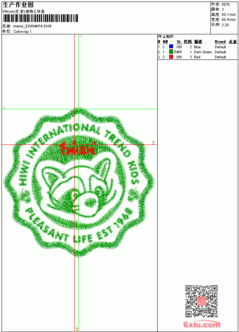Click the red guide marker 2 at bottom
This screenshot has width=239, height=332.
(x=77, y=329)
